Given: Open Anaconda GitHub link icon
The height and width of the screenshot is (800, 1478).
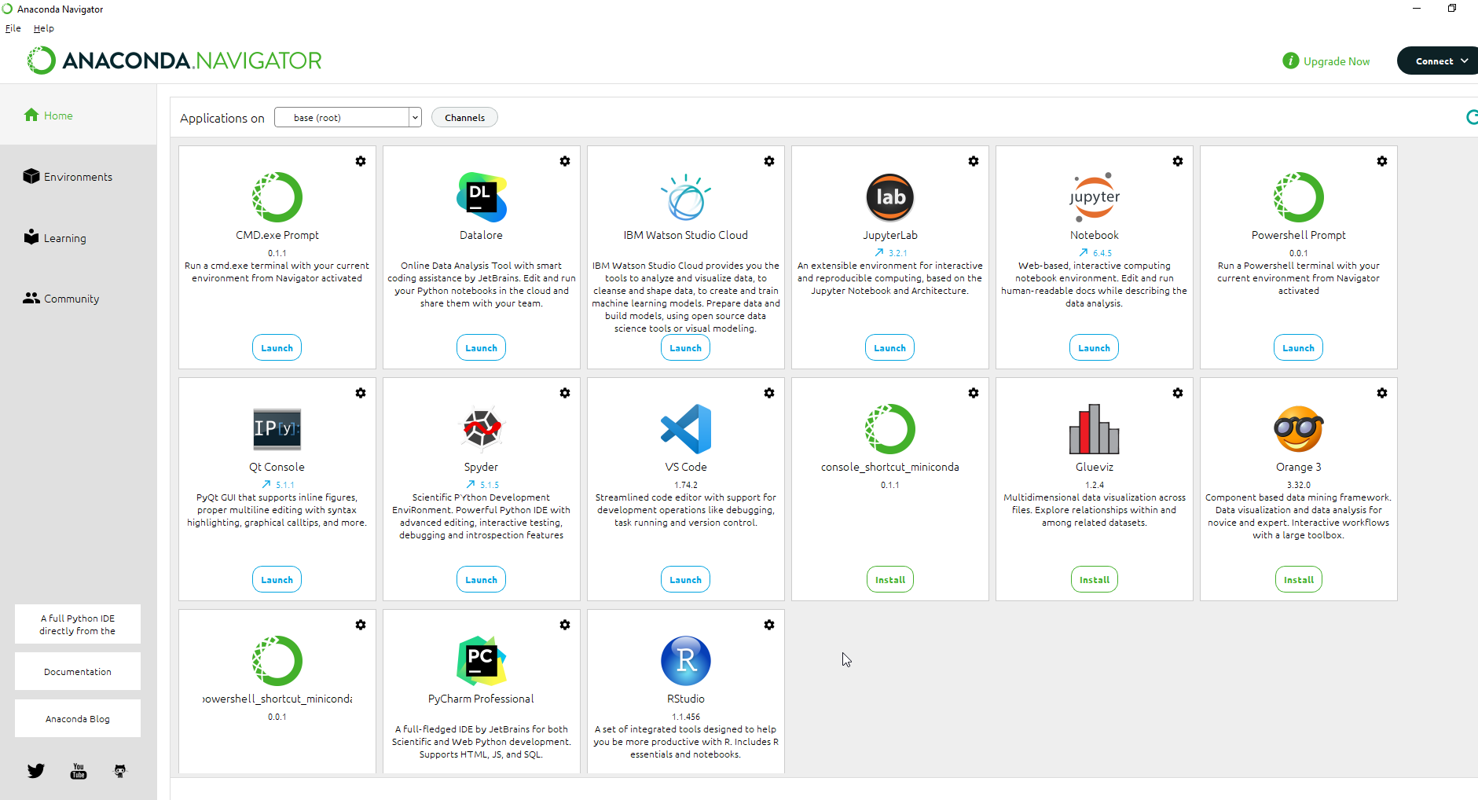Looking at the screenshot, I should tap(120, 771).
